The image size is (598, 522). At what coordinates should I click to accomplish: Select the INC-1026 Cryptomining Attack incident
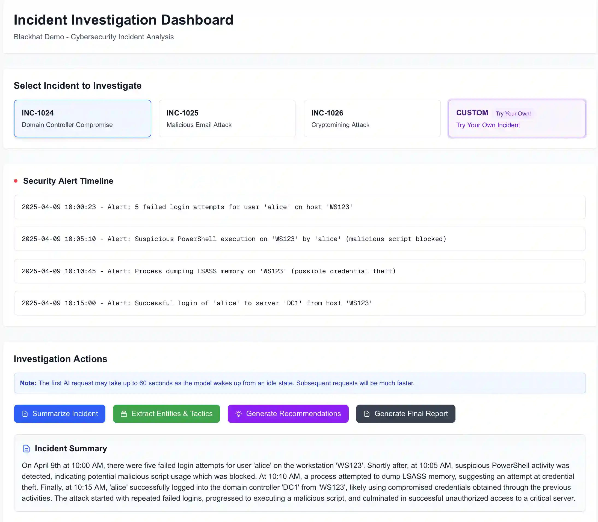click(x=372, y=118)
